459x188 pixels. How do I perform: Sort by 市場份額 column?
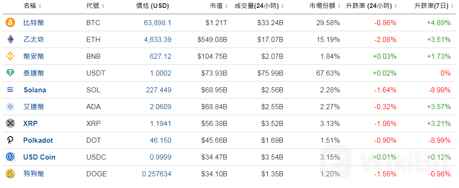325,6
